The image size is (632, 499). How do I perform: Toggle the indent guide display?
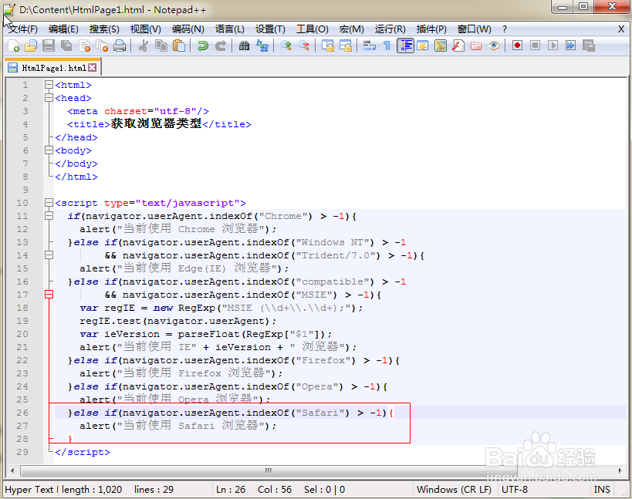(405, 46)
